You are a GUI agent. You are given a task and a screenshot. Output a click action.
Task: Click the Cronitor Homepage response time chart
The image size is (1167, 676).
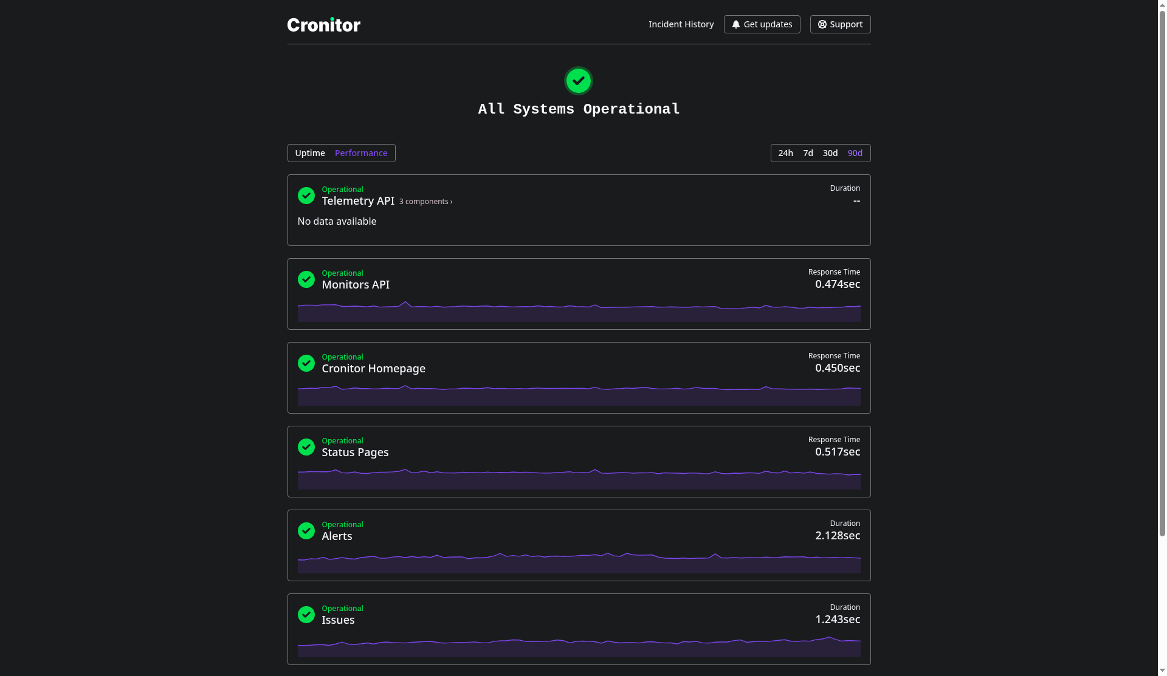[579, 395]
